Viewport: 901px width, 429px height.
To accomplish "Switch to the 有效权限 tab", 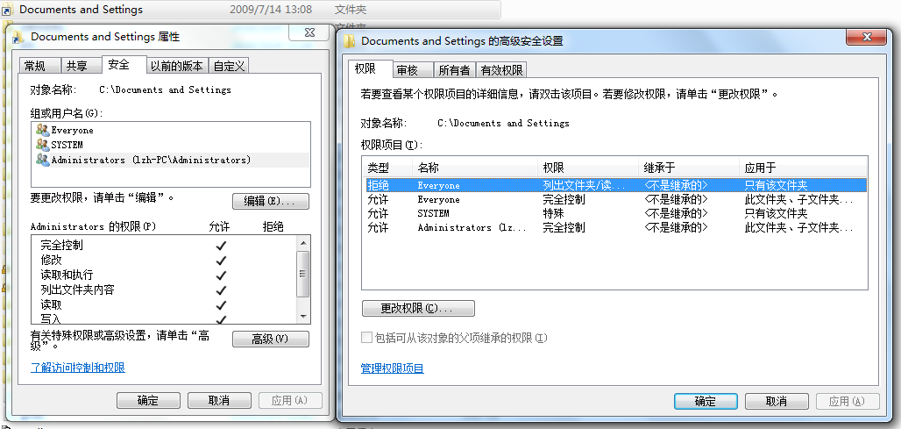I will (x=502, y=70).
